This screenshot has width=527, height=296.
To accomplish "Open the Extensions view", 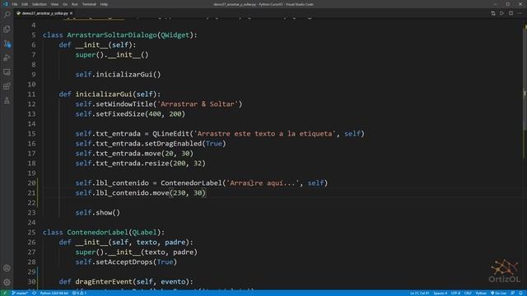I will pos(7,86).
